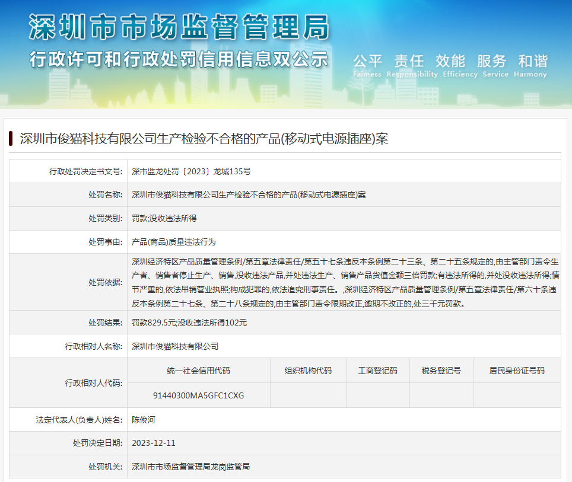
Task: Click the slogan word 效能 Efficiency
Action: coord(460,66)
